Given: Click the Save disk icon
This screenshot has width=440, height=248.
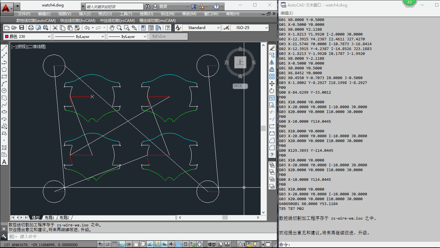Looking at the screenshot, I should [22, 28].
